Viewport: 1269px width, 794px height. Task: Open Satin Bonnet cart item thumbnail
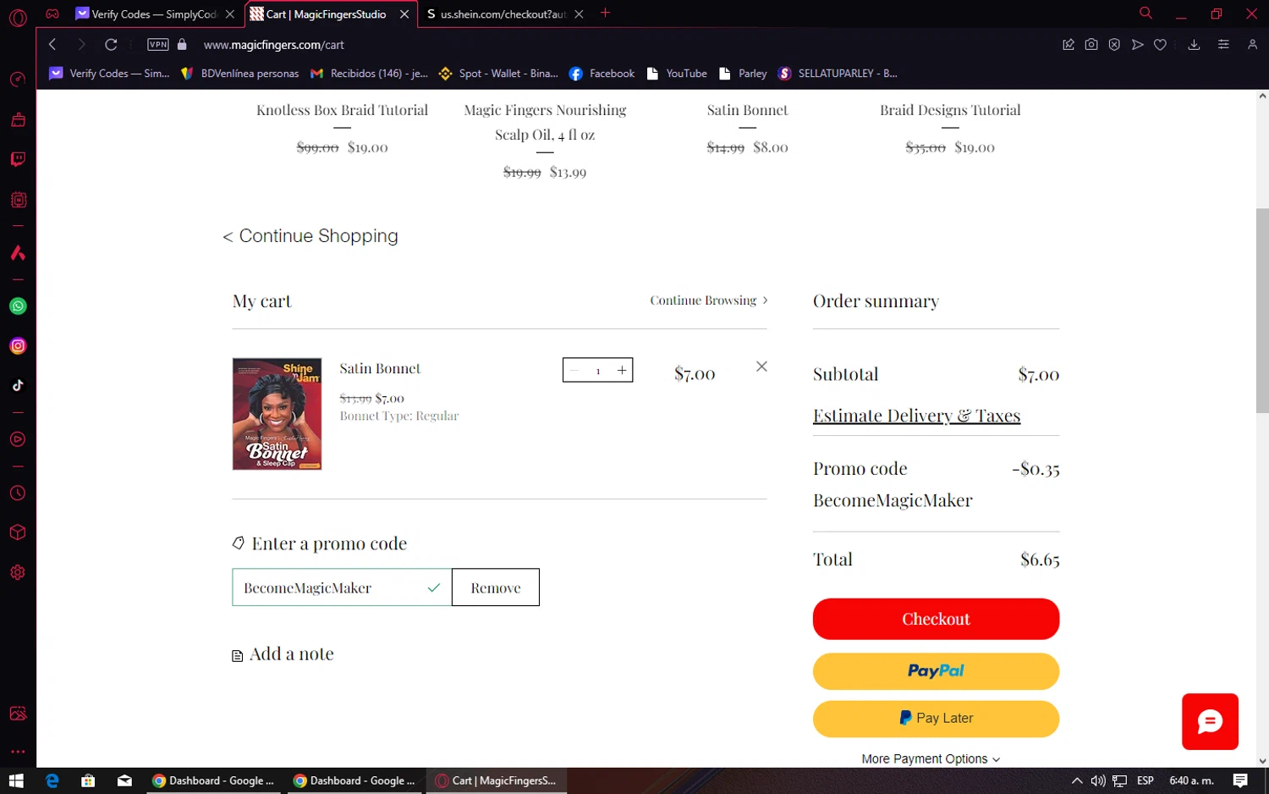coord(277,414)
